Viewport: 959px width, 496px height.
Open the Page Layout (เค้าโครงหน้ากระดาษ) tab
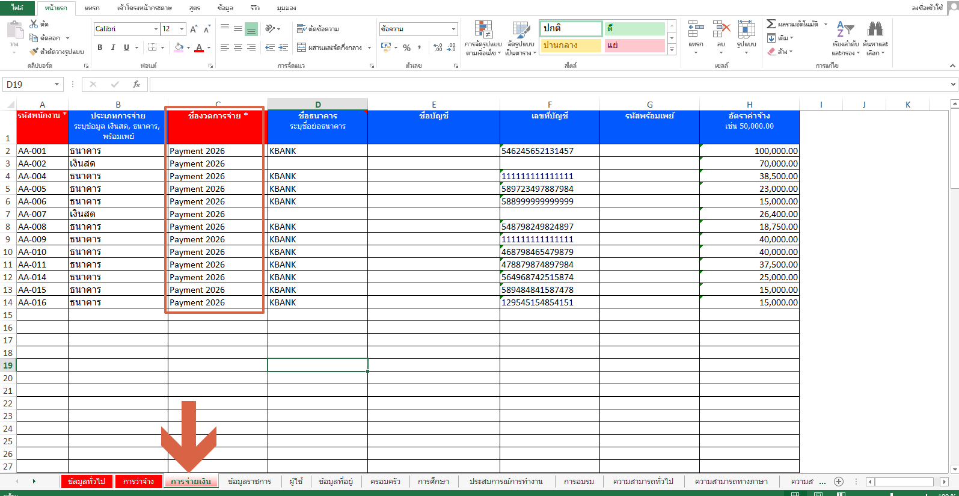tap(144, 8)
